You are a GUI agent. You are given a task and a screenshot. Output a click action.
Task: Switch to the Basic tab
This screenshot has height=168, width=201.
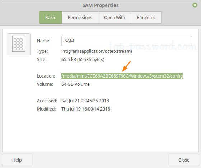51,18
